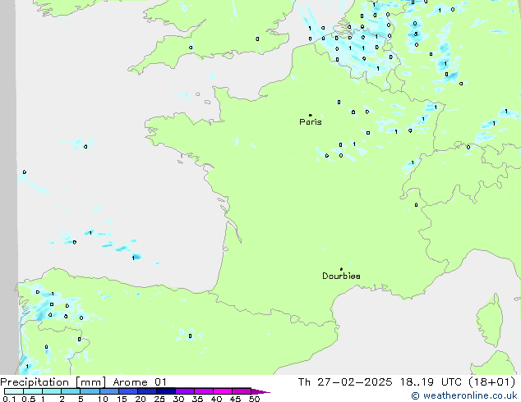Pick the 25–30 mm dark navy legend swatch

coord(166,391)
